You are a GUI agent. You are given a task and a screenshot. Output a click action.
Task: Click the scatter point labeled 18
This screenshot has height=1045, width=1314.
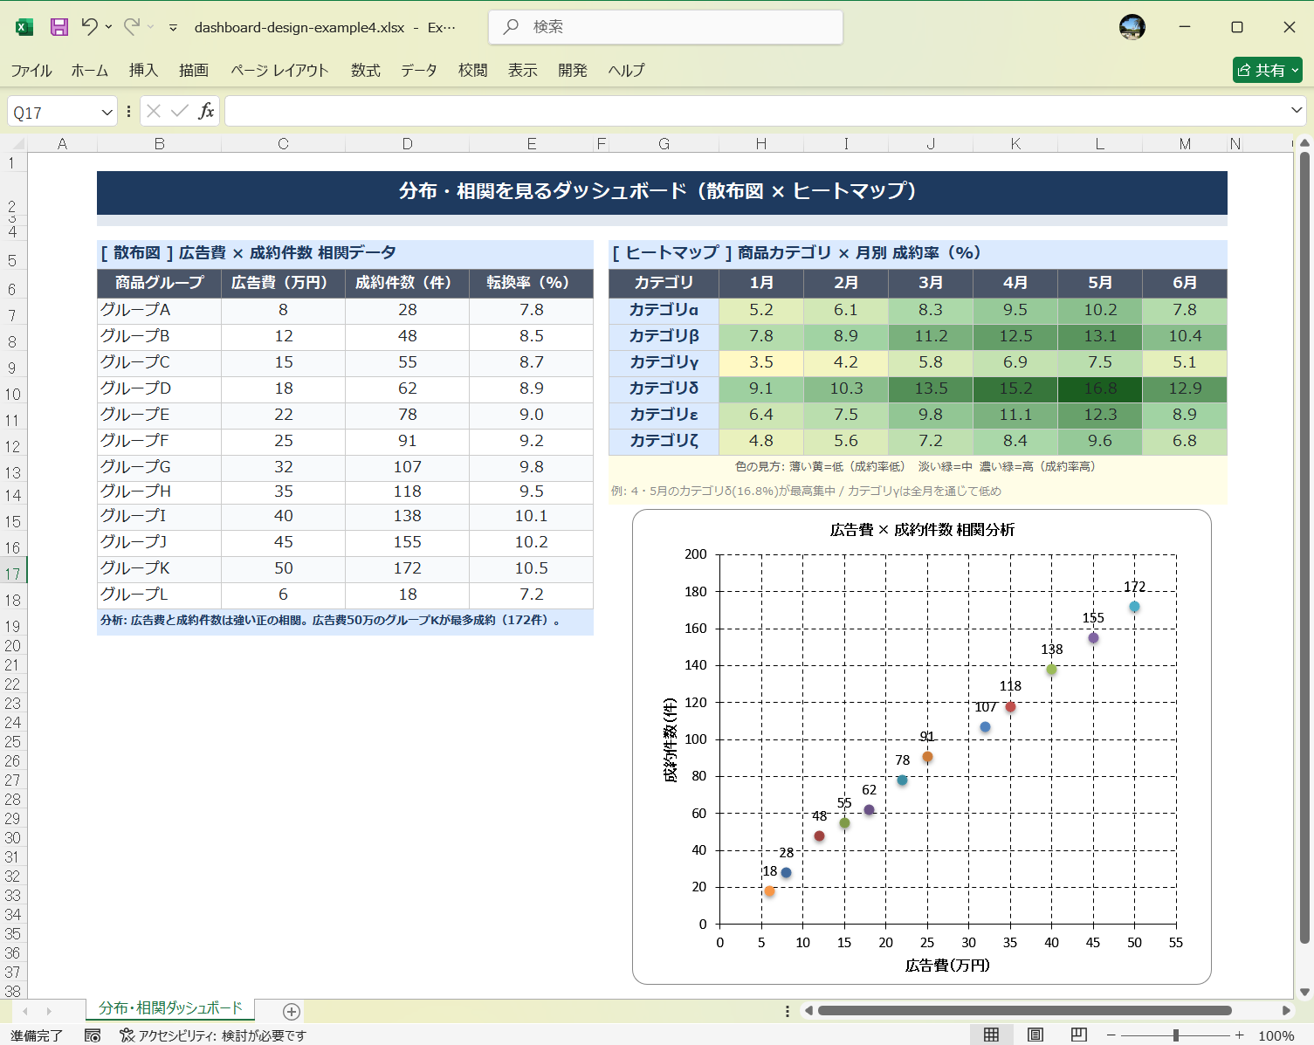coord(769,891)
